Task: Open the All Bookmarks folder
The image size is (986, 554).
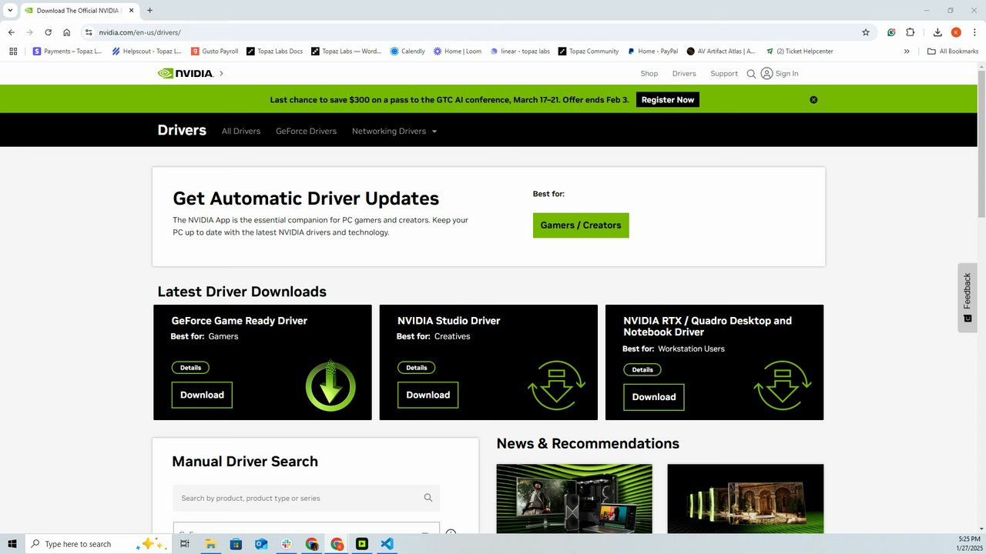Action: pos(953,52)
